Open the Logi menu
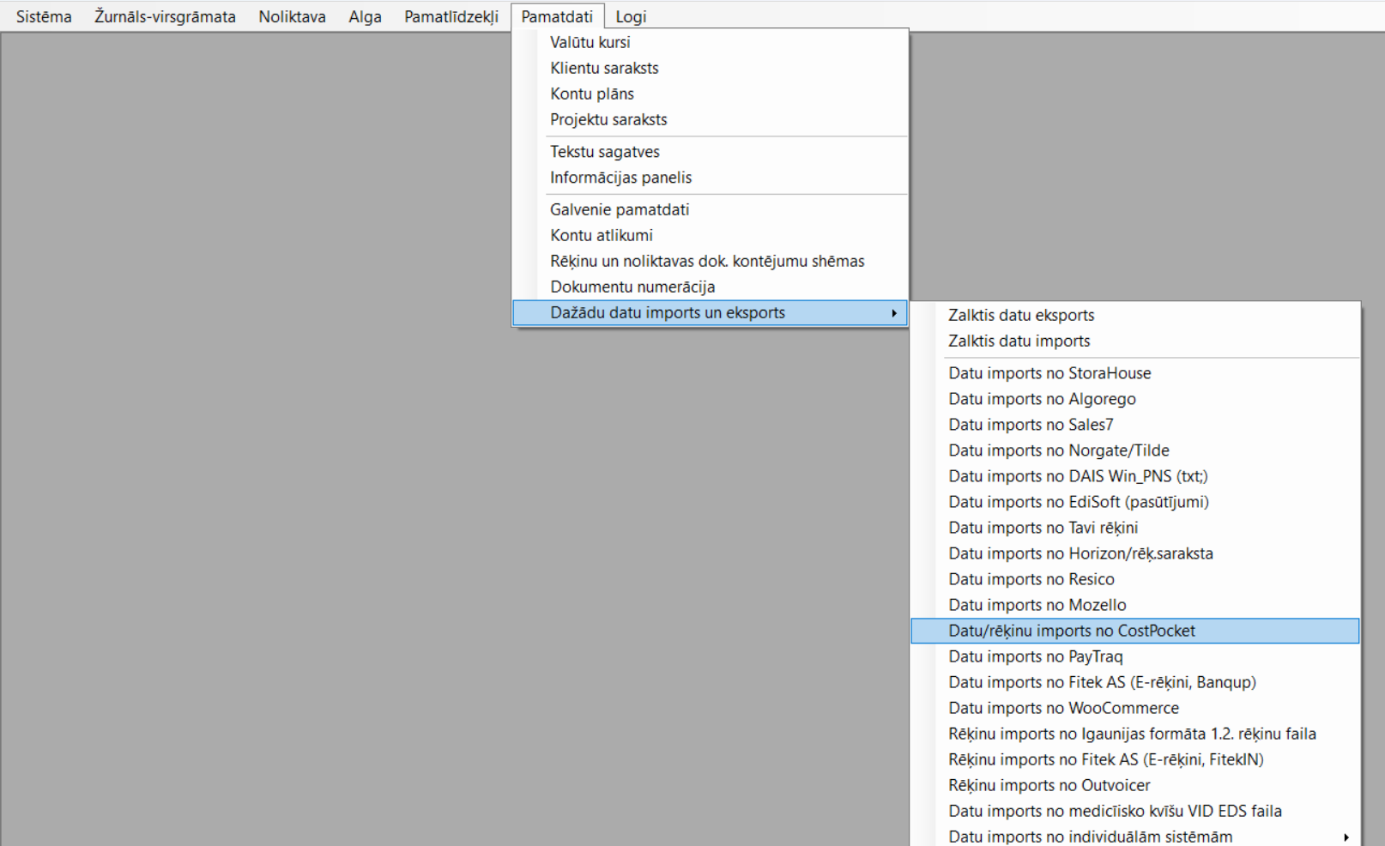This screenshot has width=1385, height=846. [631, 16]
